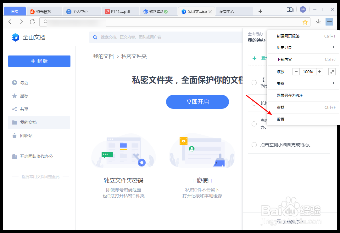The width and height of the screenshot is (340, 233).
Task: Click the tab count icon showing 5
Action: [x=290, y=9]
